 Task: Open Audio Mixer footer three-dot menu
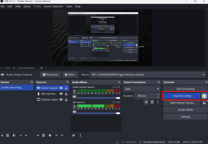(x=80, y=135)
